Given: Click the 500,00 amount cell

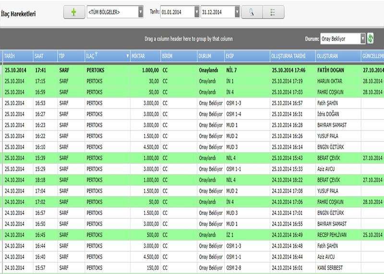Looking at the screenshot, I should click(153, 235).
